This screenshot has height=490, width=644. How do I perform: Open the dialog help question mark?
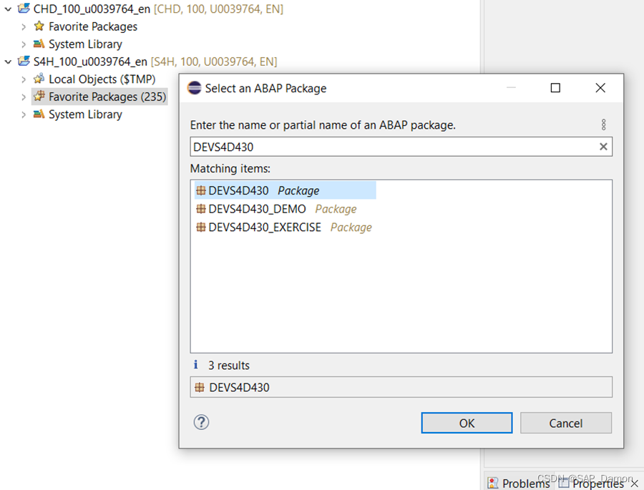coord(201,422)
